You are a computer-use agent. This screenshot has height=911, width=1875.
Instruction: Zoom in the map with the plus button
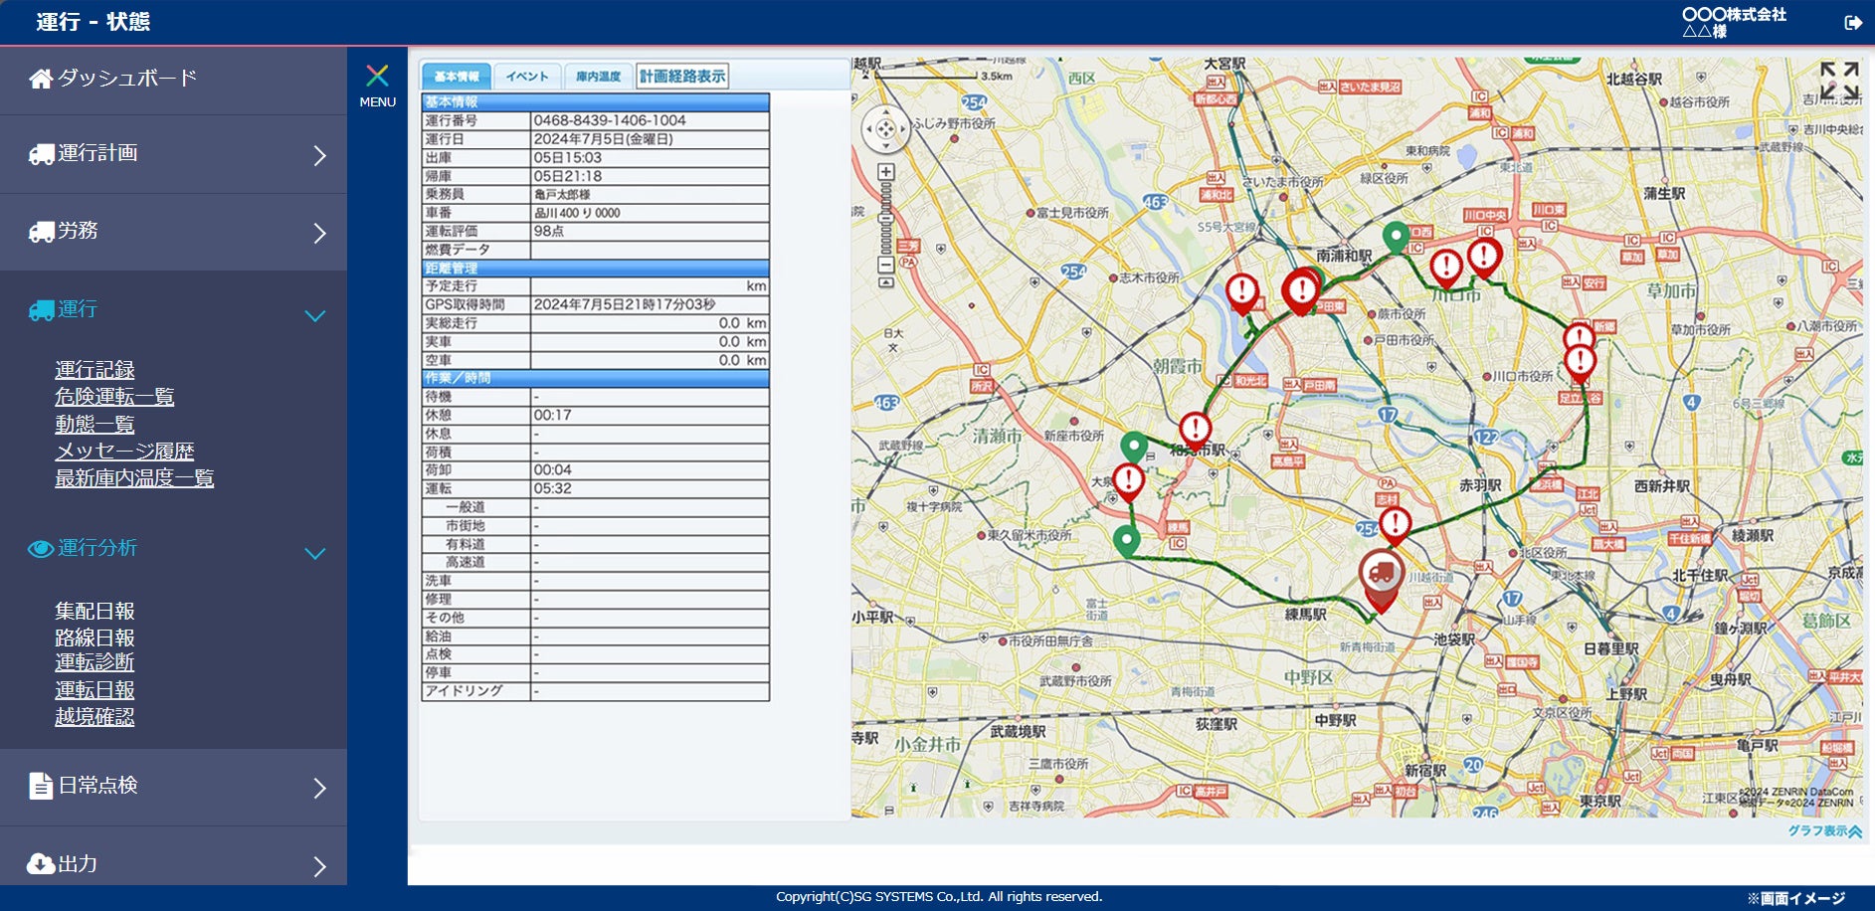pyautogui.click(x=886, y=172)
